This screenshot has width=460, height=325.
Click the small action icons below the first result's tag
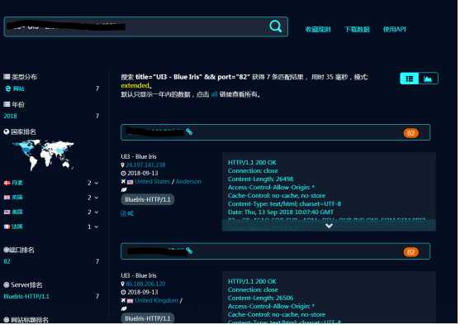coord(127,213)
